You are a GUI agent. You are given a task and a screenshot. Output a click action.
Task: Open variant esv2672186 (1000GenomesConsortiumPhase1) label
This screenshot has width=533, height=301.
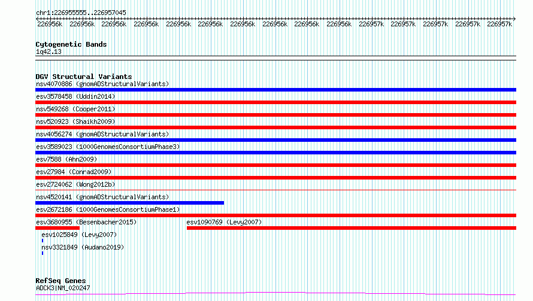(x=108, y=209)
